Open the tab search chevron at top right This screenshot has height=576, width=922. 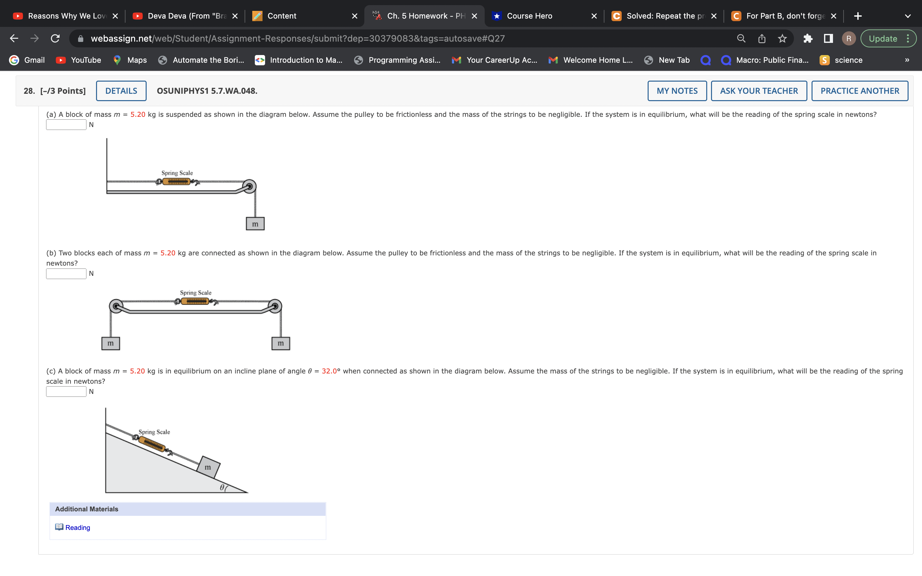pos(908,16)
